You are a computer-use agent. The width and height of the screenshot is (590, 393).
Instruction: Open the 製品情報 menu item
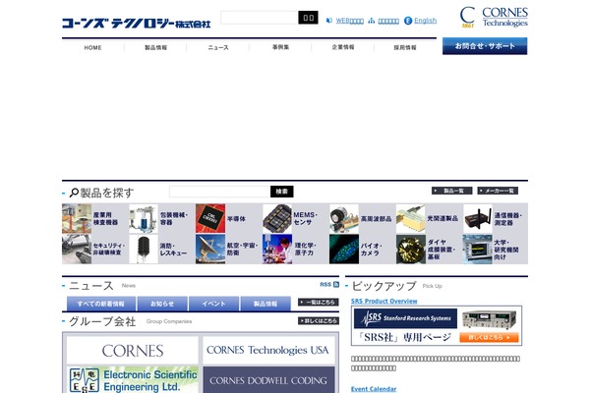click(x=155, y=48)
